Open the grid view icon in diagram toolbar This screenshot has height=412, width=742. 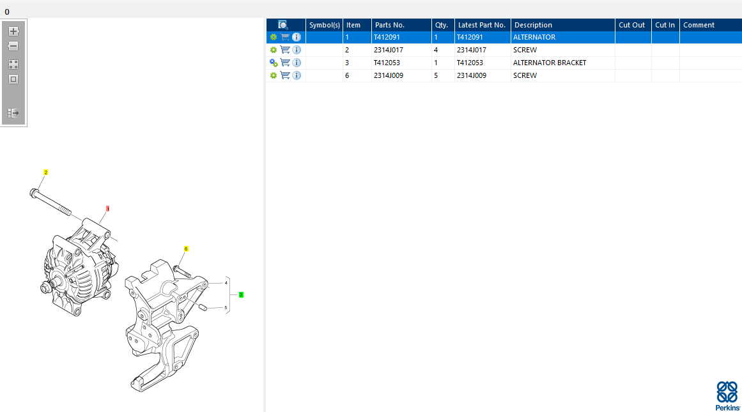click(13, 65)
